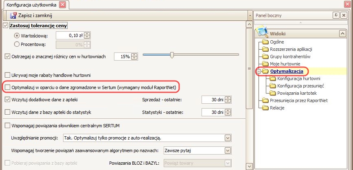
Task: Click the Widoki panel header icon
Action: tap(261, 32)
